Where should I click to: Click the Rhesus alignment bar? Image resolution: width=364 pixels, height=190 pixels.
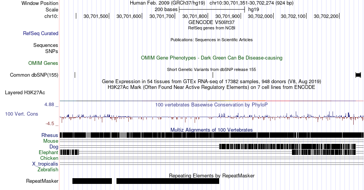tap(212, 135)
